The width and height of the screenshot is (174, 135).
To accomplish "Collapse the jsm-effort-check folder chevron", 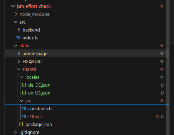I will (x=13, y=6).
